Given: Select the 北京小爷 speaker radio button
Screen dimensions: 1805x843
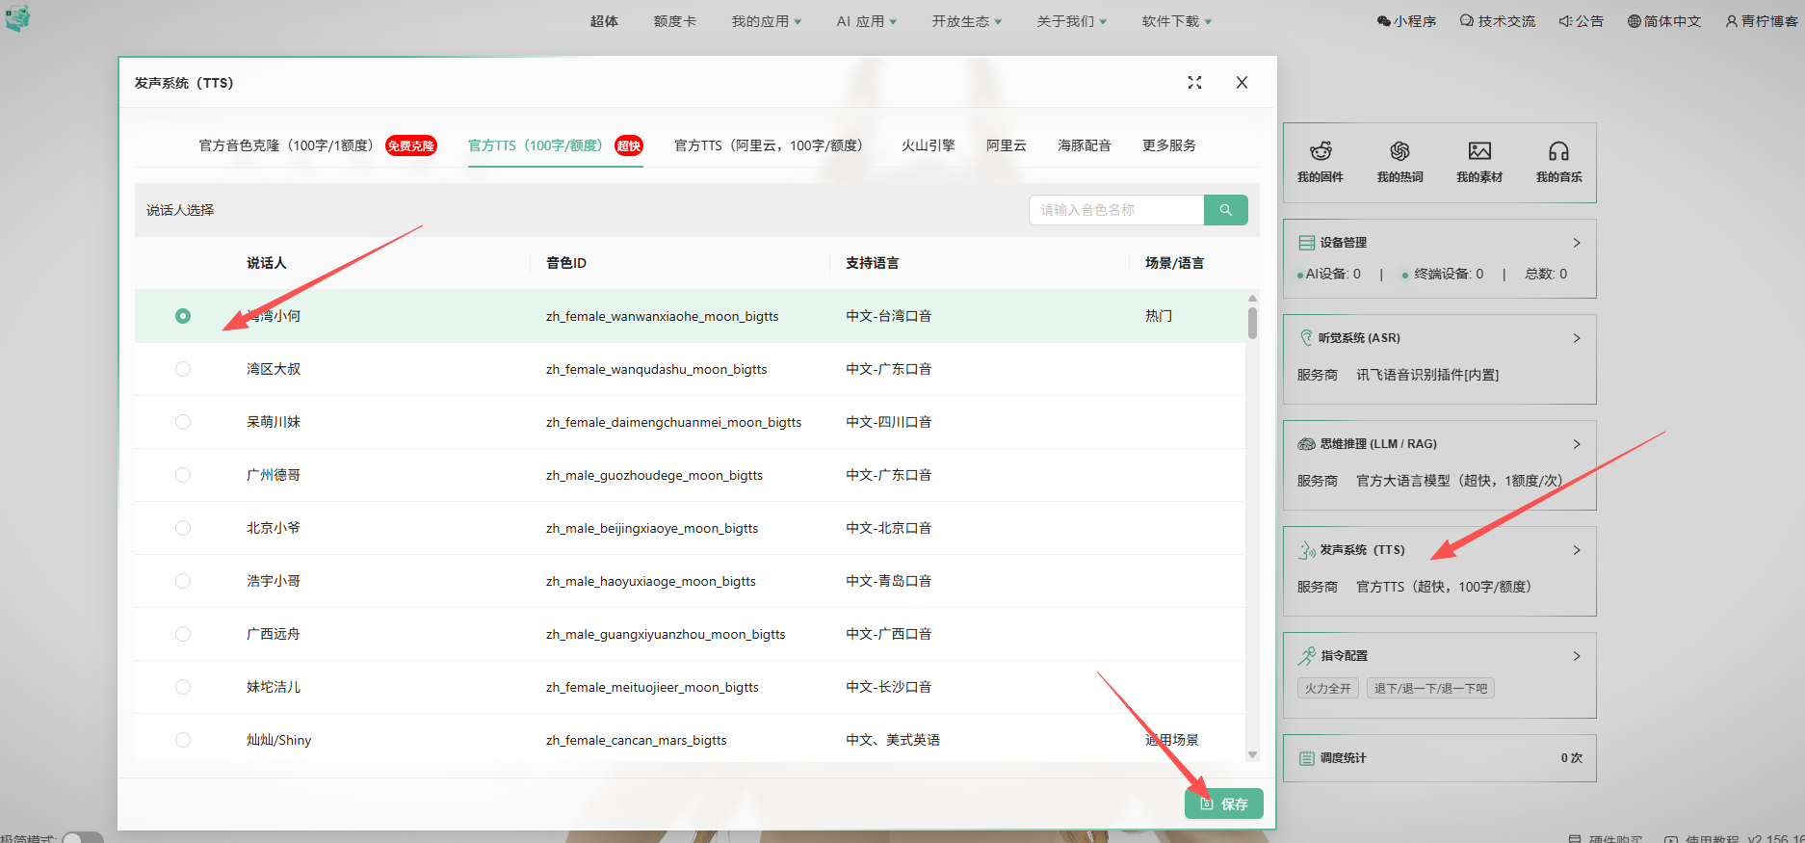Looking at the screenshot, I should point(183,528).
